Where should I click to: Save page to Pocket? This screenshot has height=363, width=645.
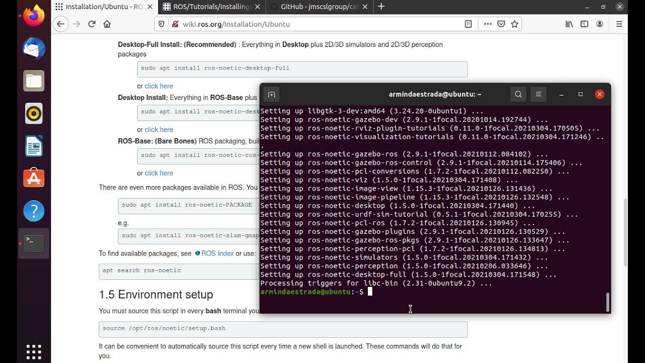(501, 24)
